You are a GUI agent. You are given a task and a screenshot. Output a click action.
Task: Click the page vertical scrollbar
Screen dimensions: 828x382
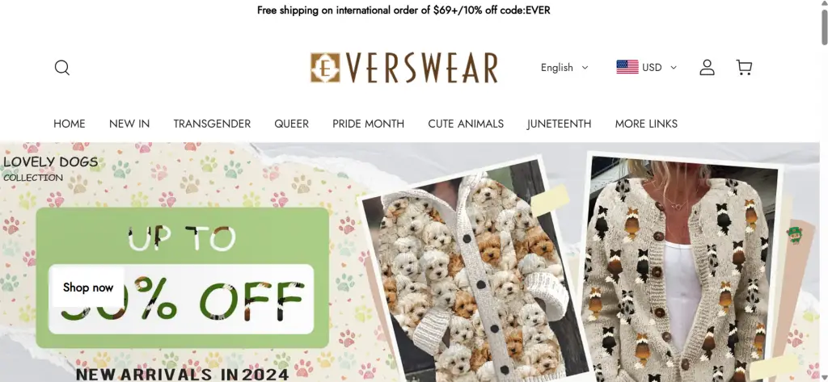824,191
